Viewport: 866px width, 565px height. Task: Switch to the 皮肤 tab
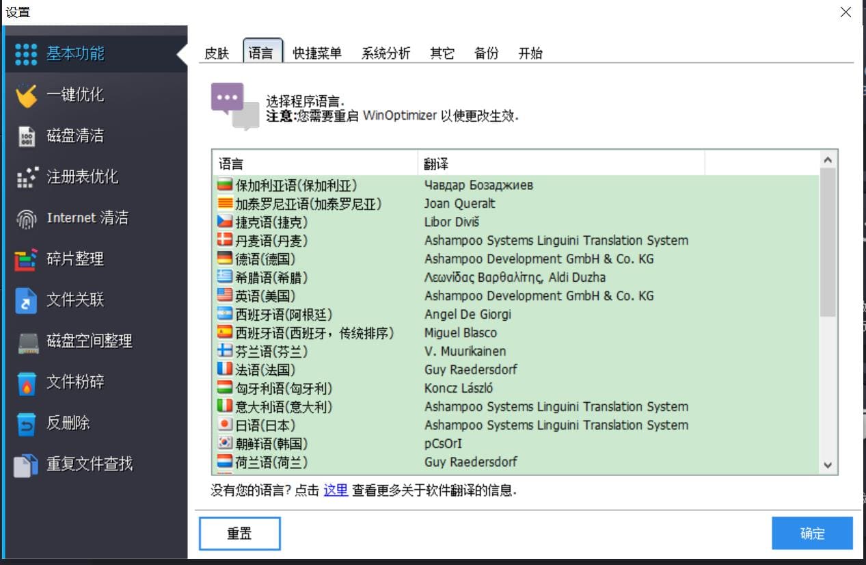(x=217, y=53)
